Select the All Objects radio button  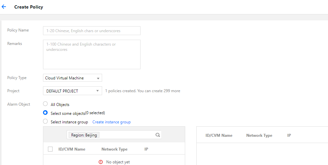(x=45, y=104)
